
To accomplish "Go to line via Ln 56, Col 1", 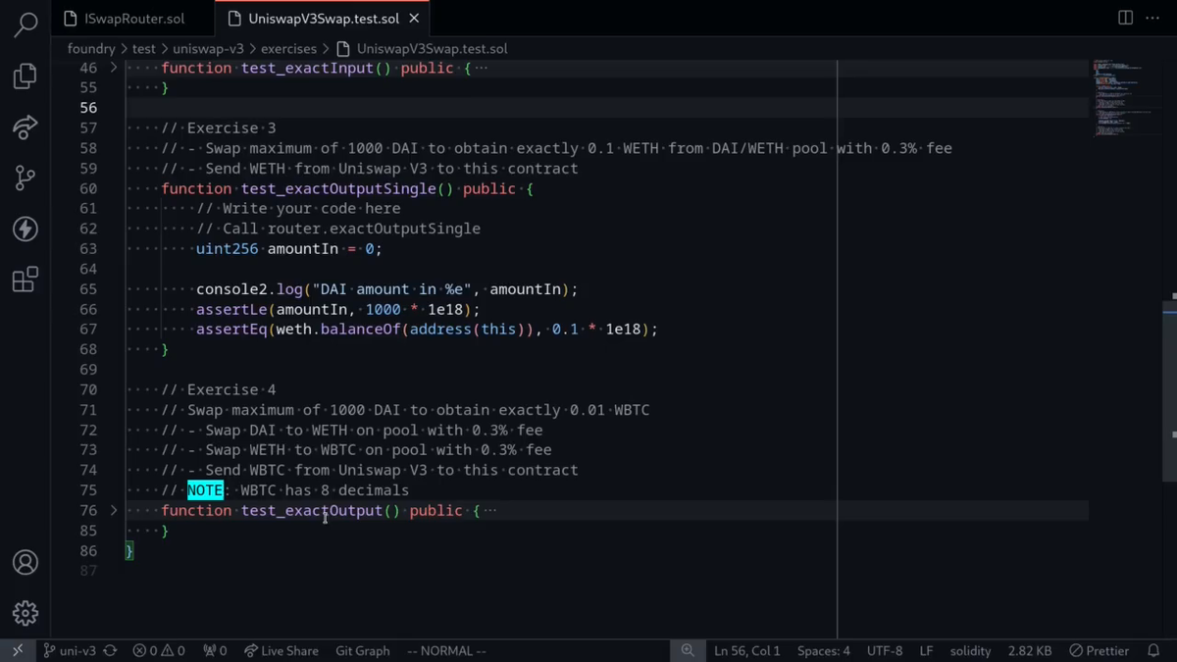I will 746,650.
